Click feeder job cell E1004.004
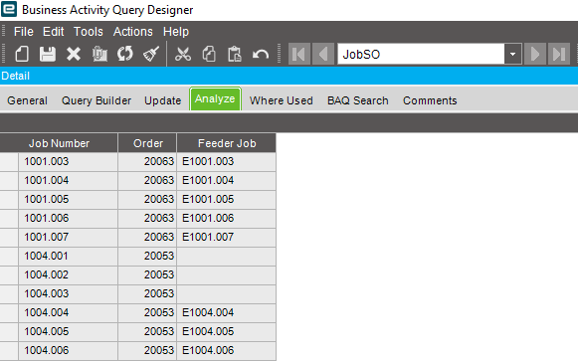Viewport: 578px width, 361px height. pos(227,312)
